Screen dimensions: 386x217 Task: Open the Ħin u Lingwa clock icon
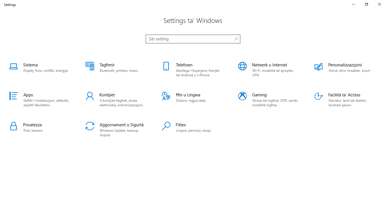pyautogui.click(x=166, y=96)
